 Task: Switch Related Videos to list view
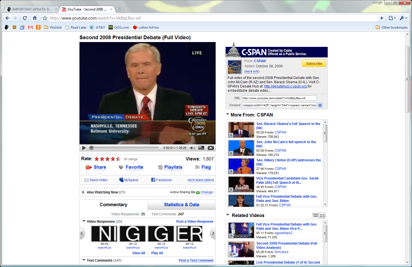316,216
